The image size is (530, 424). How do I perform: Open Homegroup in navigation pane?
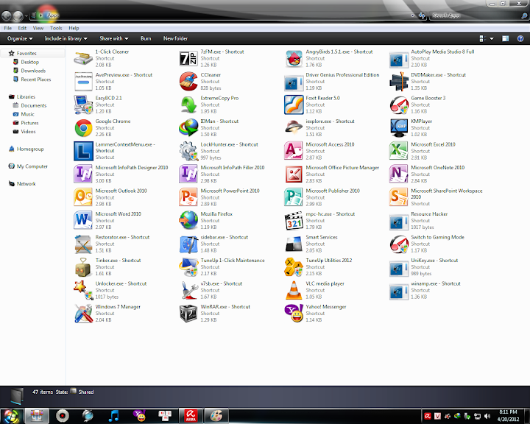coord(30,149)
